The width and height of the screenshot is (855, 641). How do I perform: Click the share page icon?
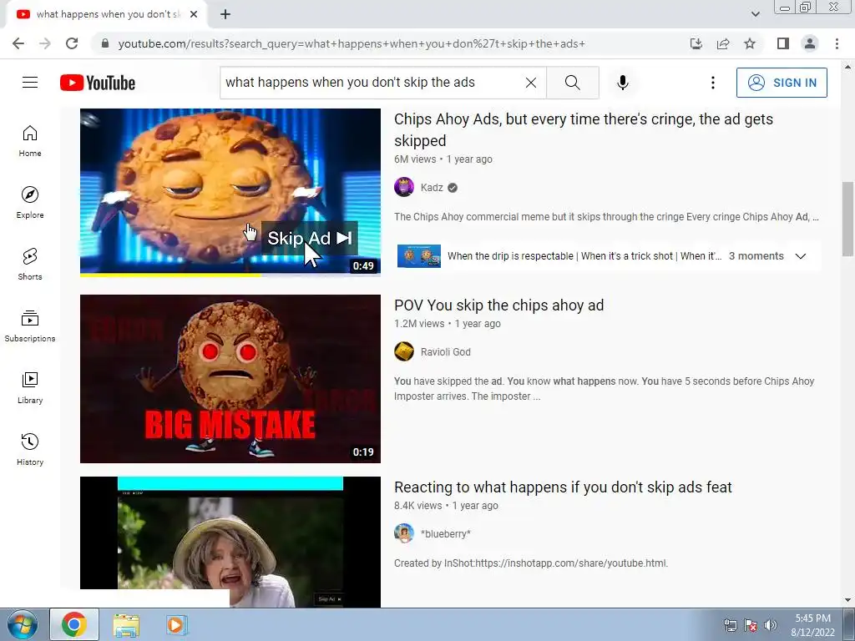click(x=723, y=43)
